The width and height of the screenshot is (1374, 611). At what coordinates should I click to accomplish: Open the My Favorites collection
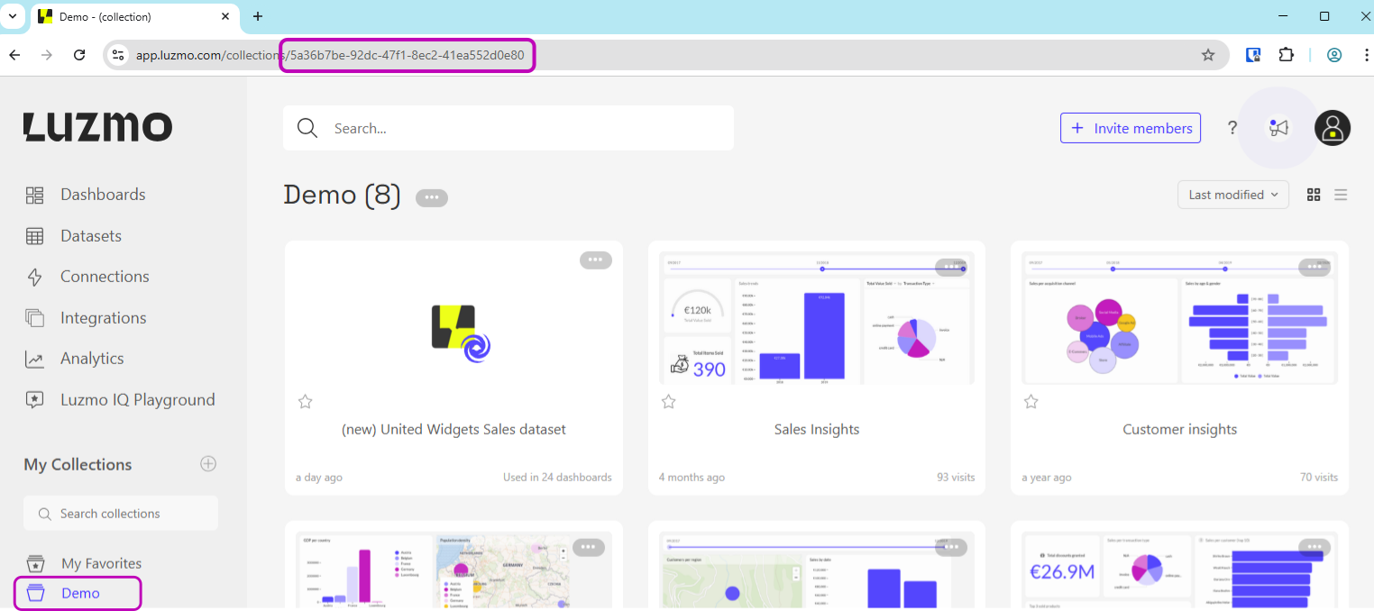tap(101, 563)
